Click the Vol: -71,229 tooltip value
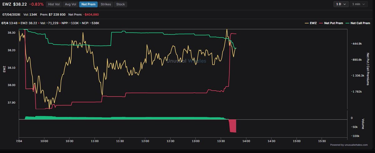The width and height of the screenshot is (375, 153). pos(49,23)
